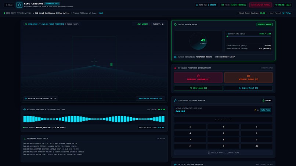Click the LIVE WEBRTC badge

(141, 24)
